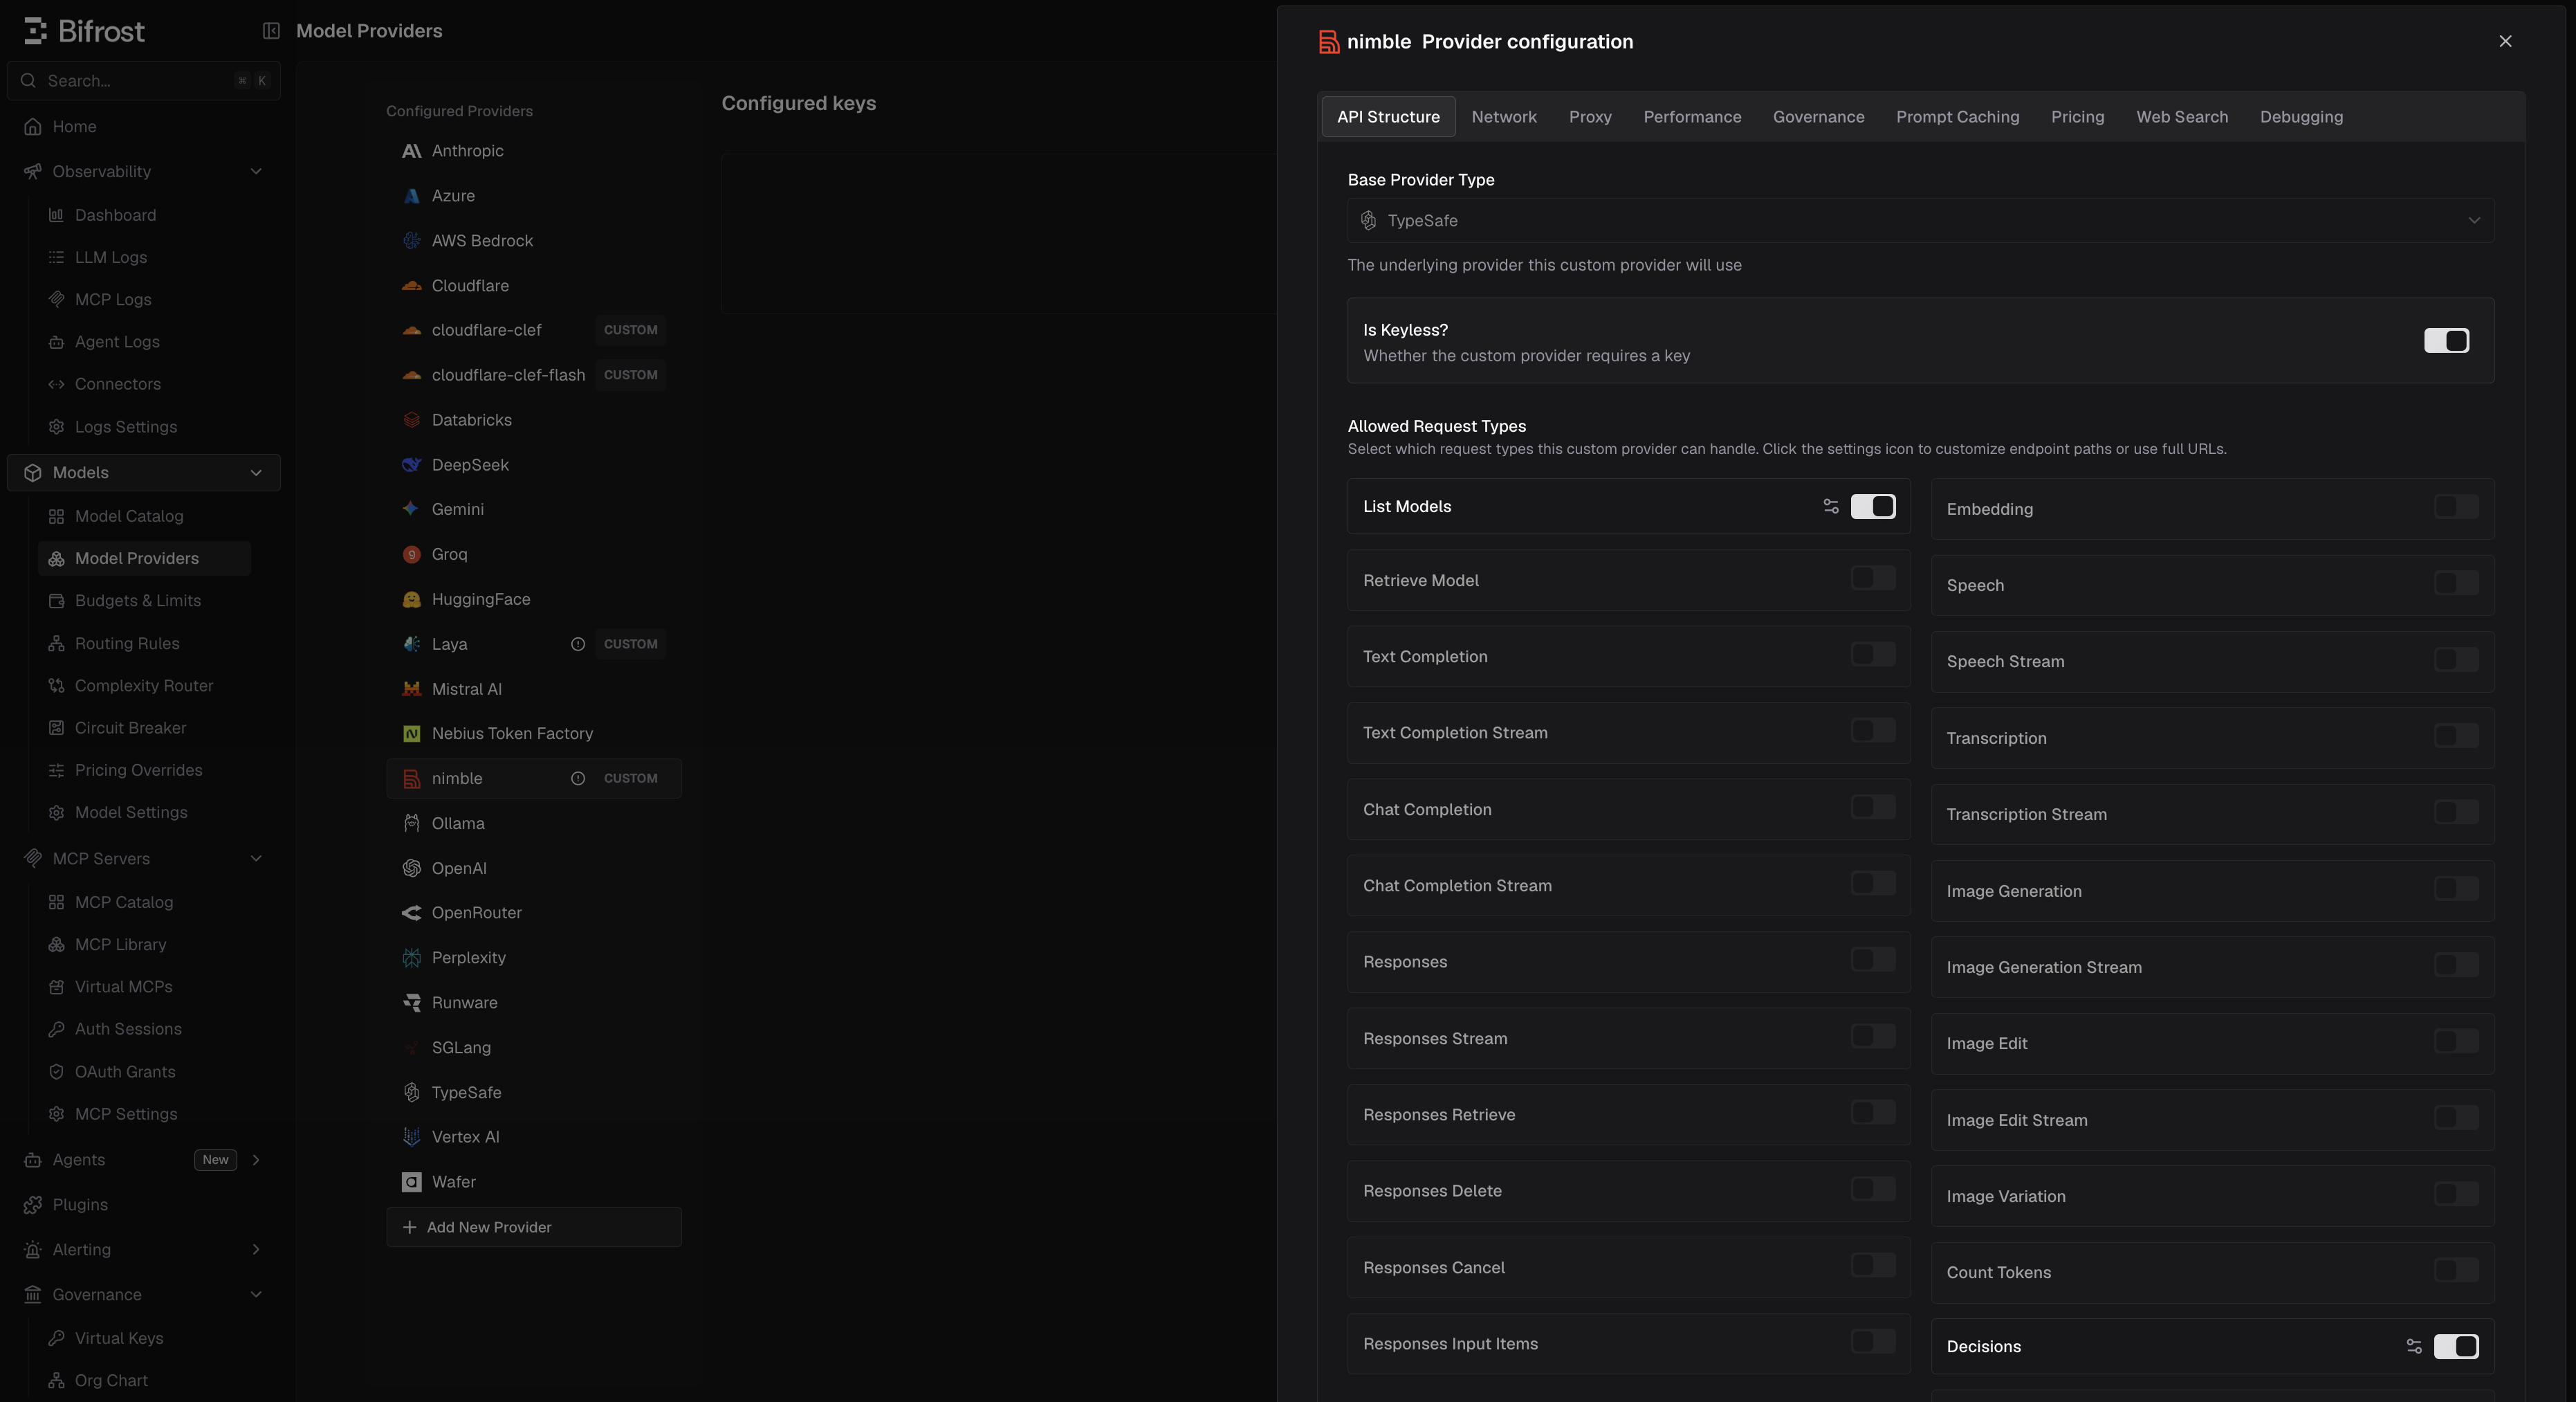Enable the Image Generation toggle
This screenshot has width=2576, height=1402.
[2456, 889]
